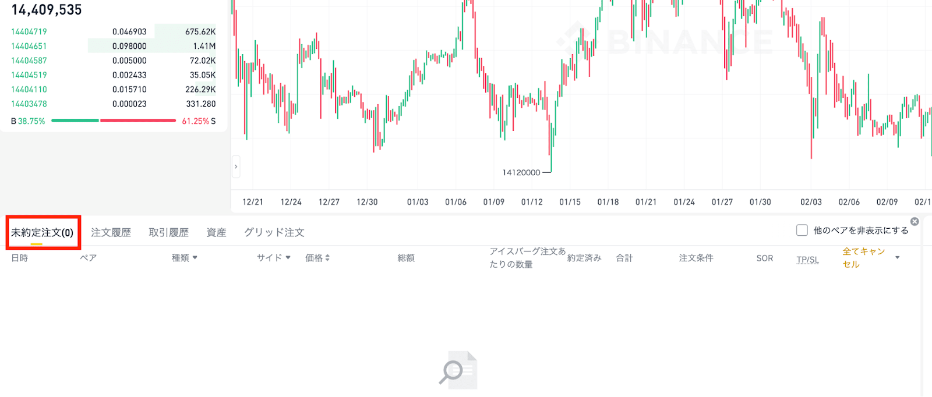Viewport: 932px width, 397px height.
Task: Close the orders panel with X icon
Action: pyautogui.click(x=915, y=222)
